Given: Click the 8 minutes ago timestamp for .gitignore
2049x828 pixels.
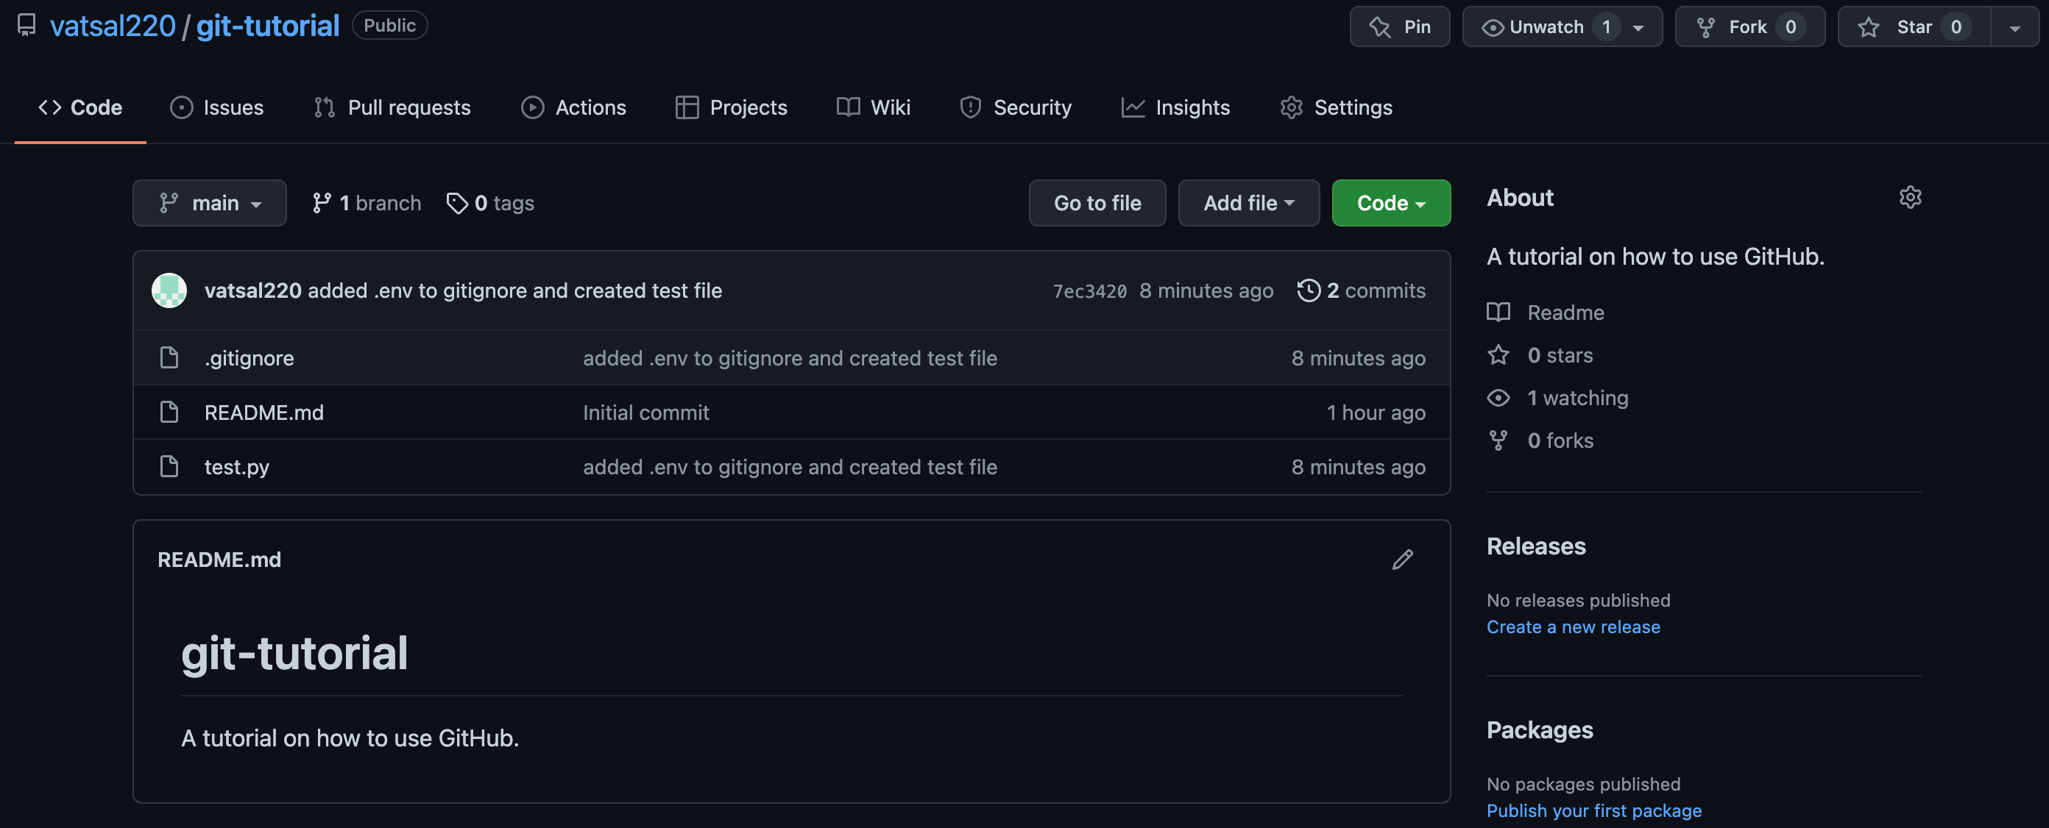Looking at the screenshot, I should tap(1358, 358).
